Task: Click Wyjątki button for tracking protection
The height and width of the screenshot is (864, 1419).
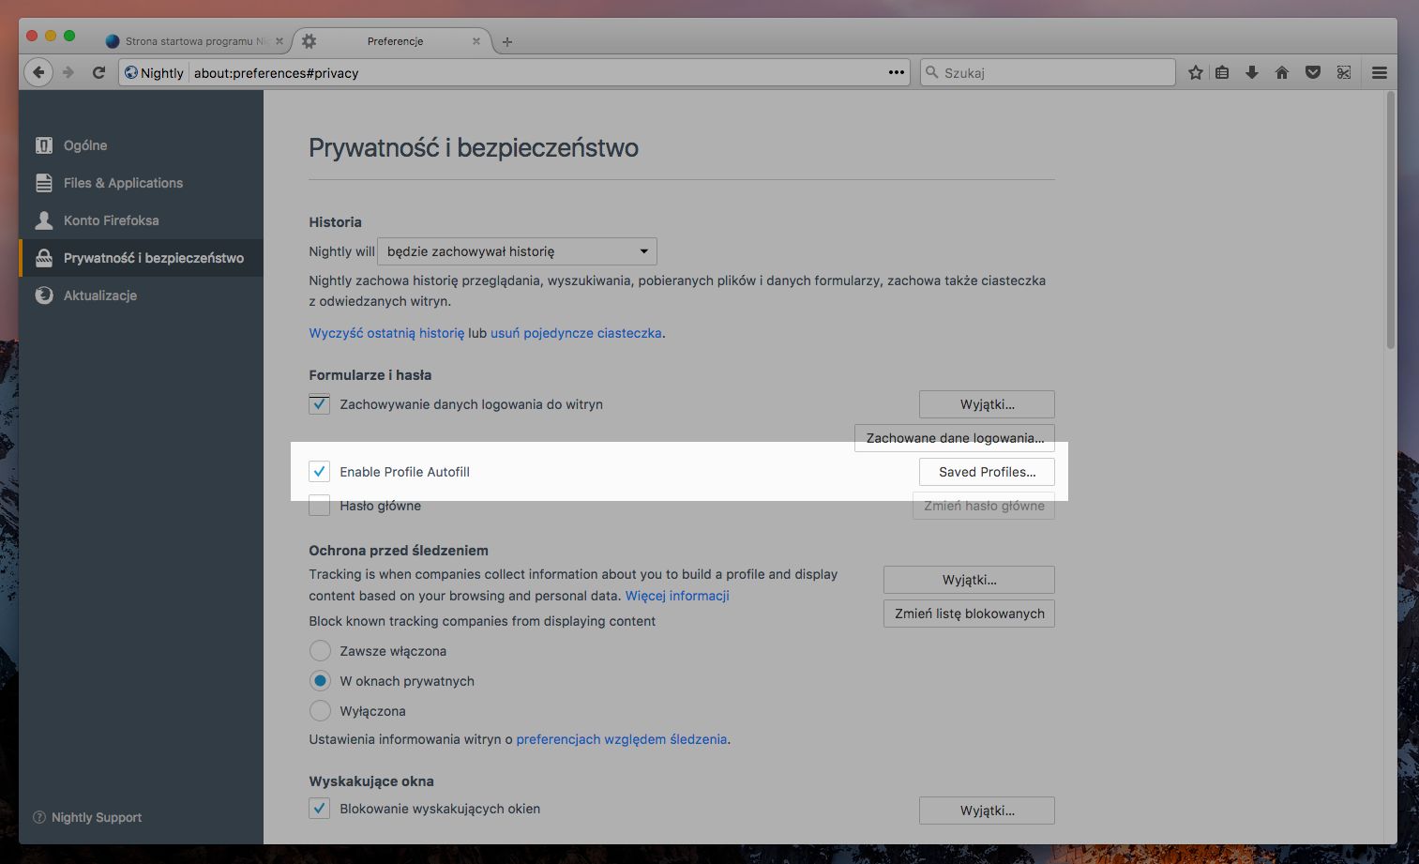Action: pos(969,580)
